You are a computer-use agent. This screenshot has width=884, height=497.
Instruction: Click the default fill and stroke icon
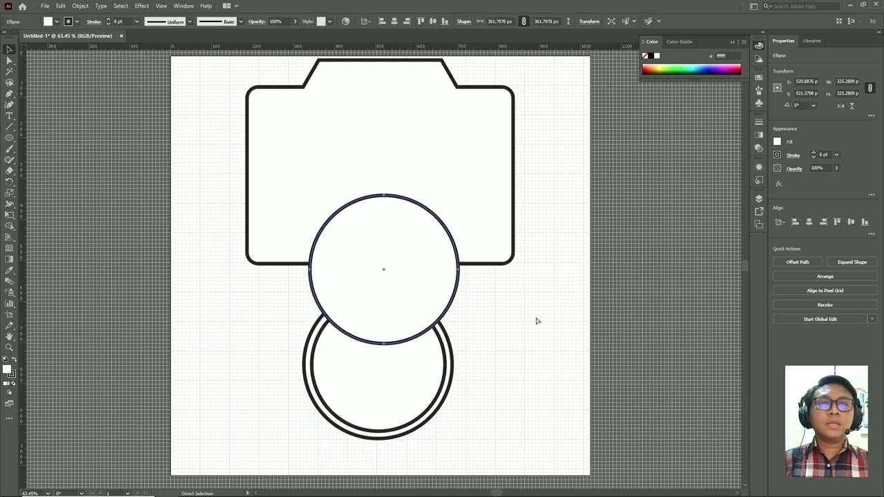[x=5, y=359]
